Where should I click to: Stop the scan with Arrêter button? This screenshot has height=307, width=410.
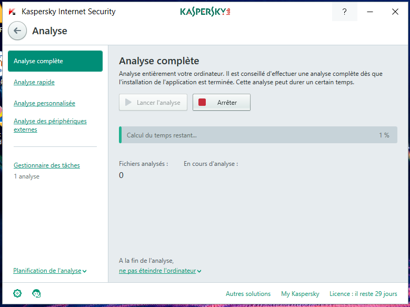[x=222, y=102]
